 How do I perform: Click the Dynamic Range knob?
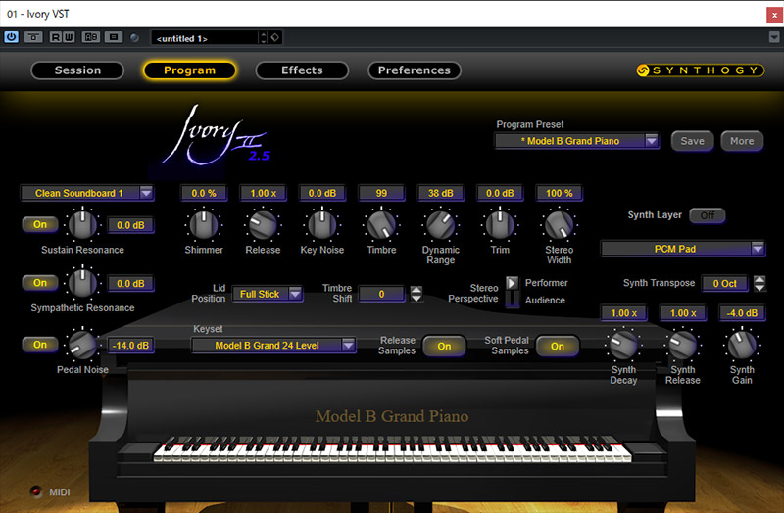(x=440, y=225)
